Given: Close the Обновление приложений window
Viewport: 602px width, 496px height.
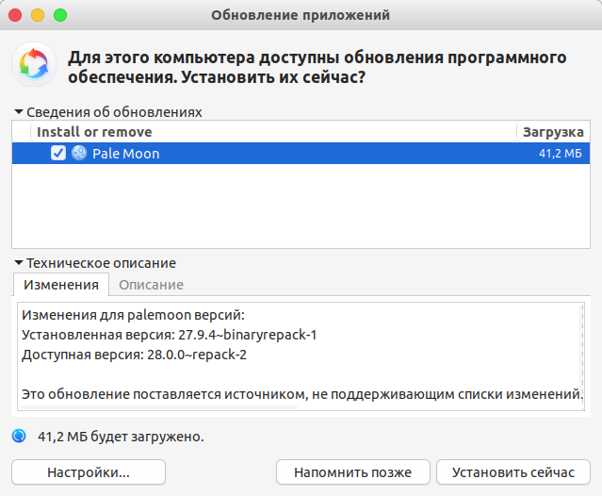Looking at the screenshot, I should pos(15,15).
